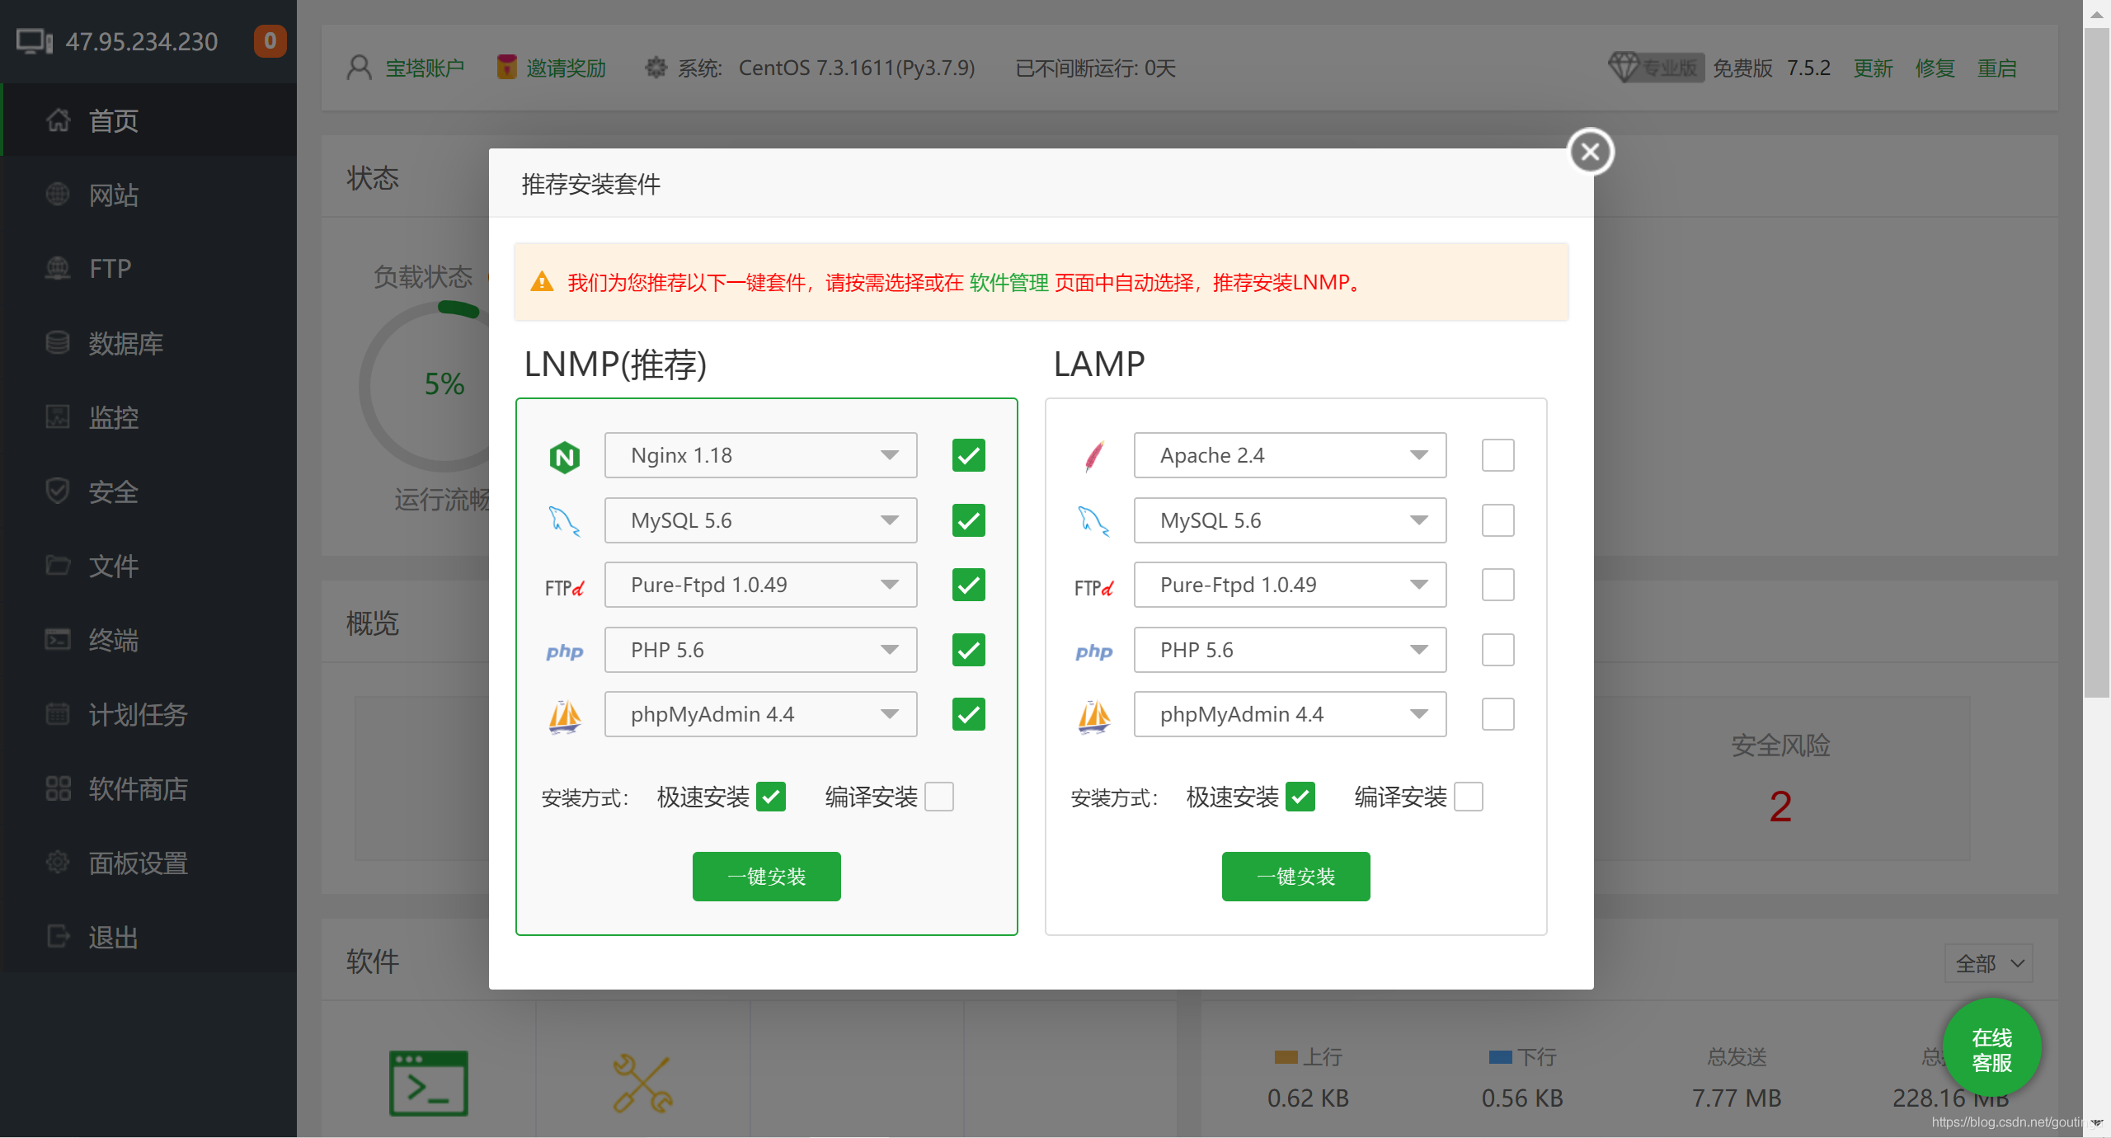Click the FTPd icon in LAMP

coord(1094,587)
